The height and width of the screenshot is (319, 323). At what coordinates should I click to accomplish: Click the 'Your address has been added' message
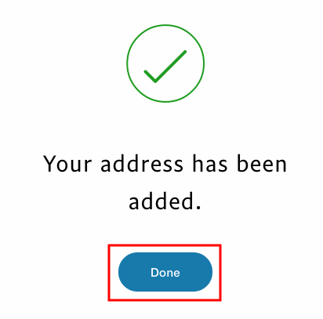pos(165,183)
